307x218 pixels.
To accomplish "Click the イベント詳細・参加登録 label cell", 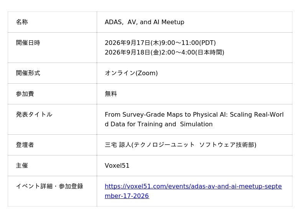I will [x=52, y=191].
